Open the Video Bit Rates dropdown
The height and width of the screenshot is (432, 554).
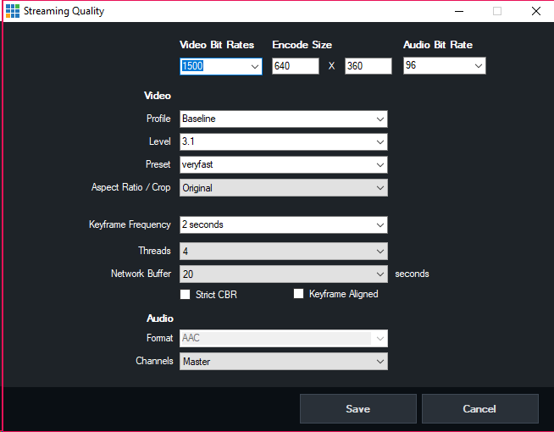[x=221, y=66]
